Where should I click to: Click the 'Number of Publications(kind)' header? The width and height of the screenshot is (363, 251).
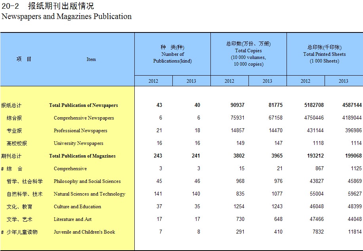click(172, 54)
